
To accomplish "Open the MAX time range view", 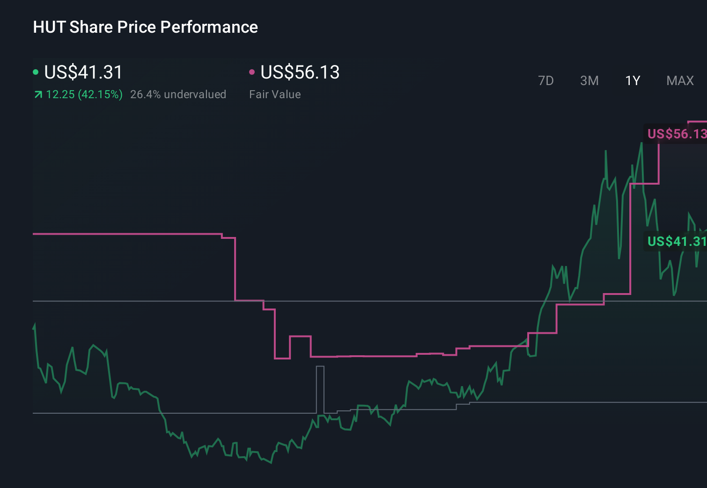I will pyautogui.click(x=680, y=80).
